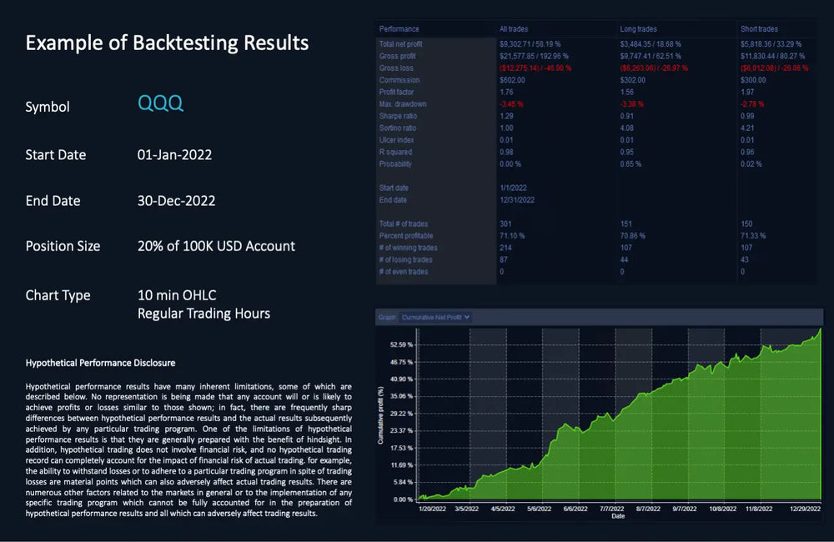
Task: Click the Profit factor row label
Action: pyautogui.click(x=398, y=92)
